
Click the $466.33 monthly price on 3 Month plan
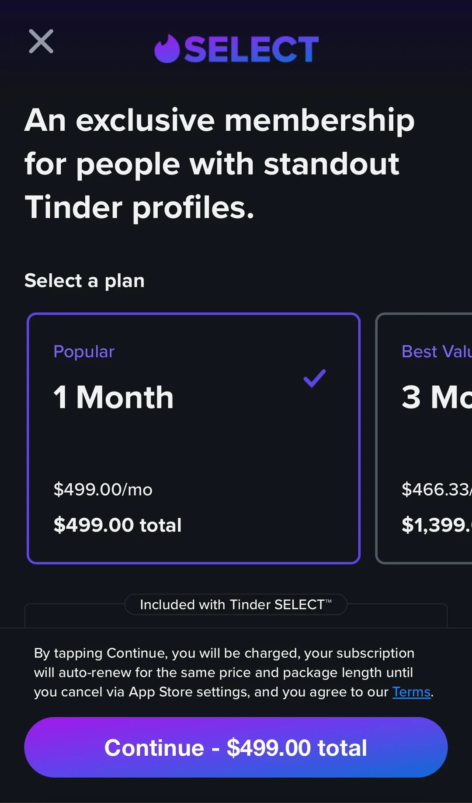[436, 489]
